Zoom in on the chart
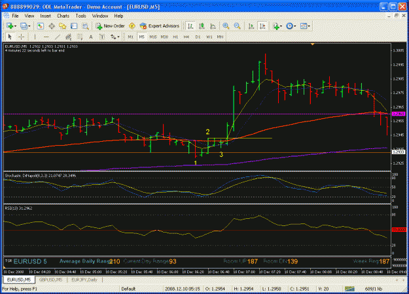Viewport: 409px width, 294px height. tap(226, 26)
